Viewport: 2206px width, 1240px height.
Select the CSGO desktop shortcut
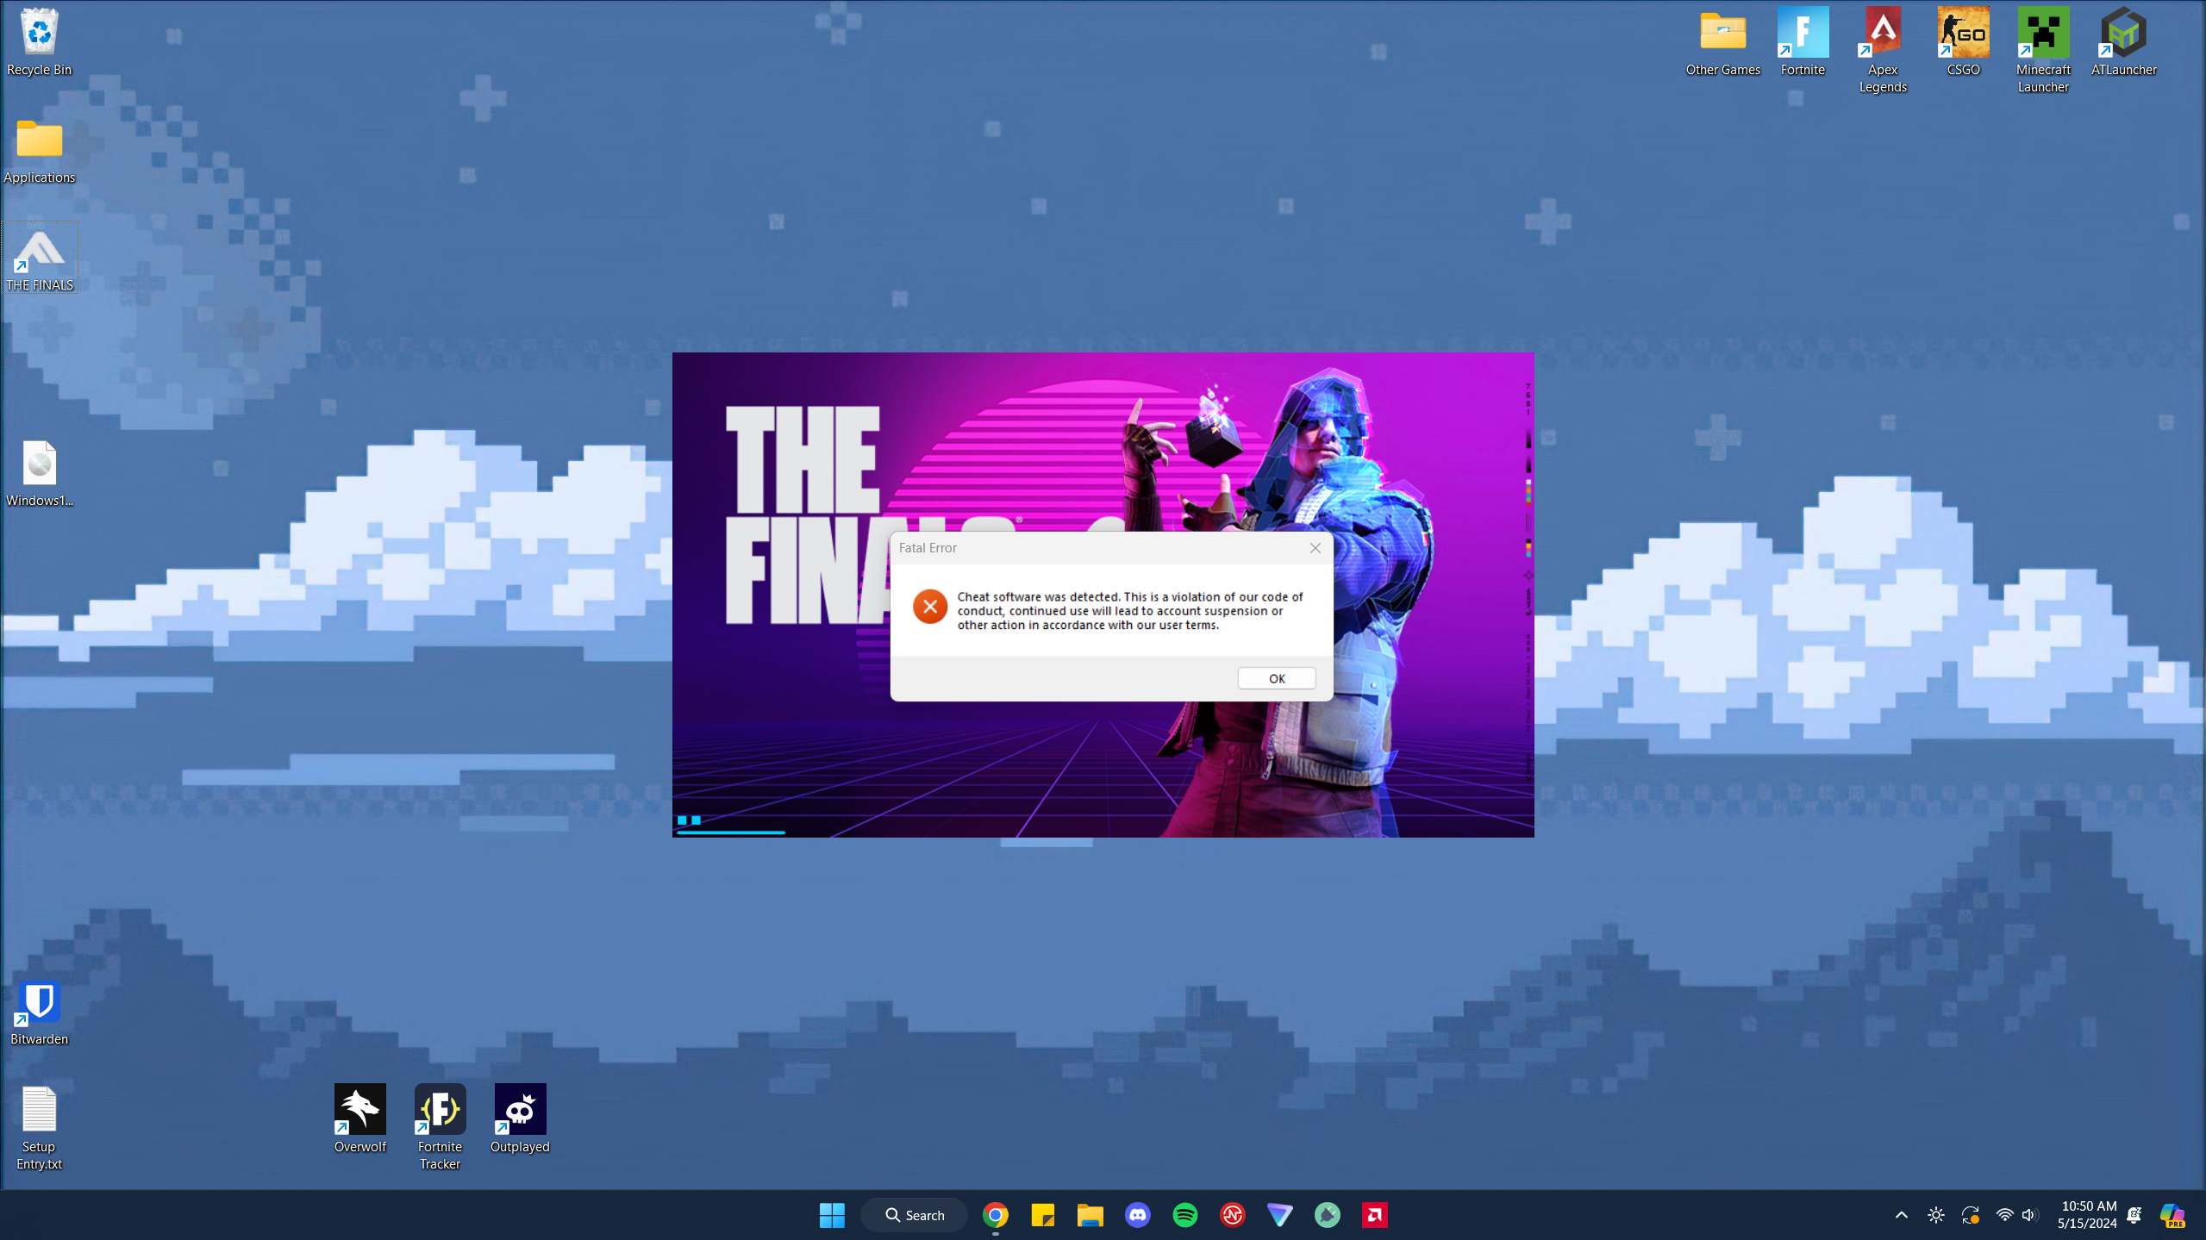[x=1963, y=42]
